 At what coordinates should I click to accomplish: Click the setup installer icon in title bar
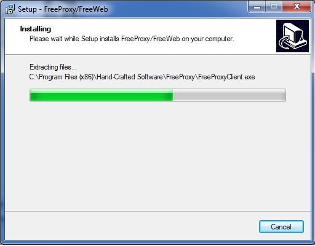pyautogui.click(x=10, y=9)
